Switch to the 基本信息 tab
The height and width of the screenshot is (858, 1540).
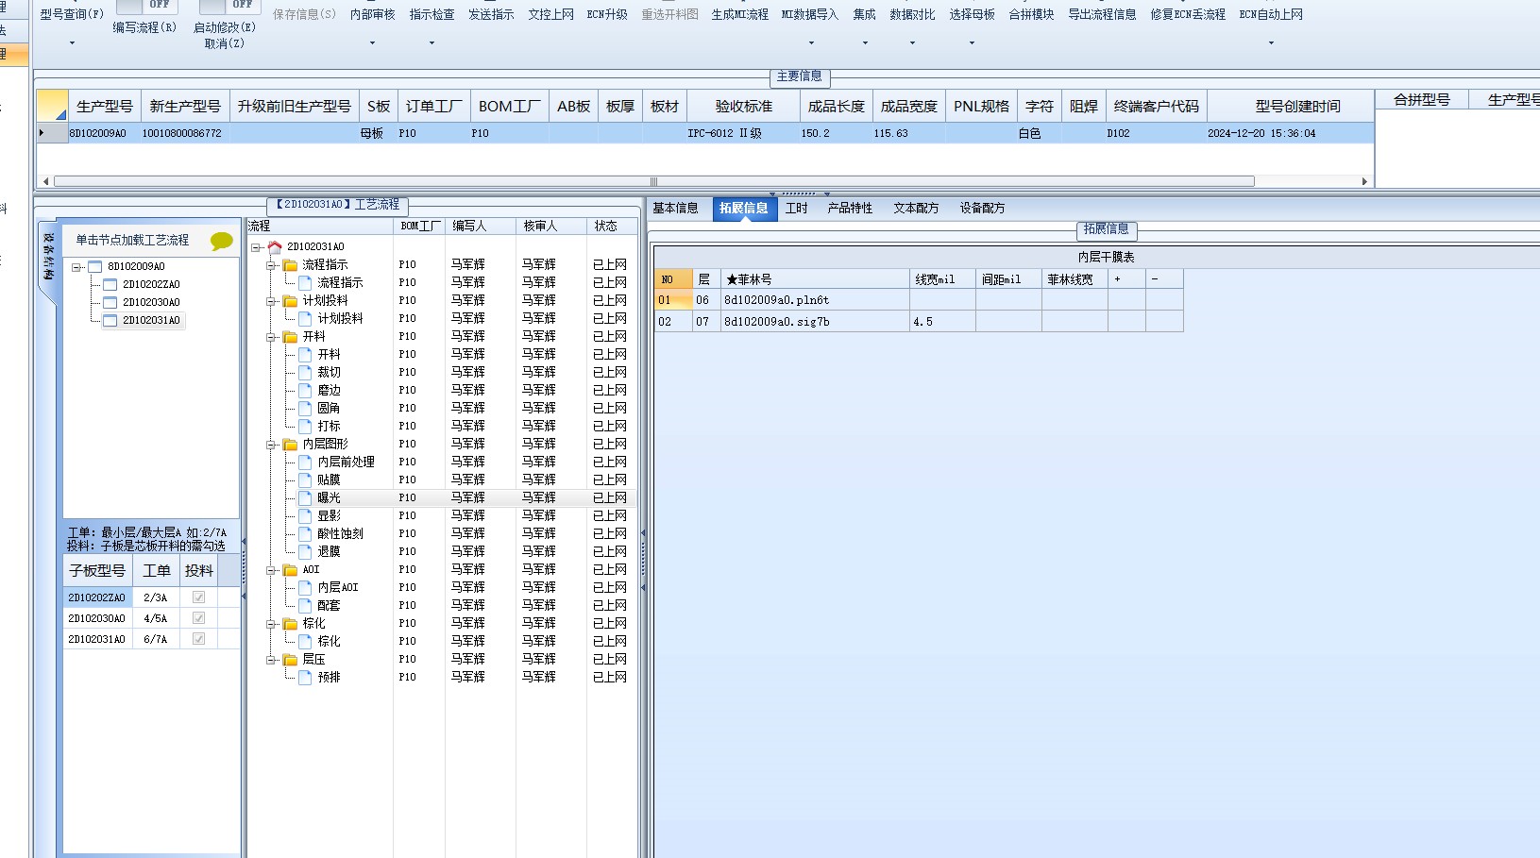(x=675, y=209)
